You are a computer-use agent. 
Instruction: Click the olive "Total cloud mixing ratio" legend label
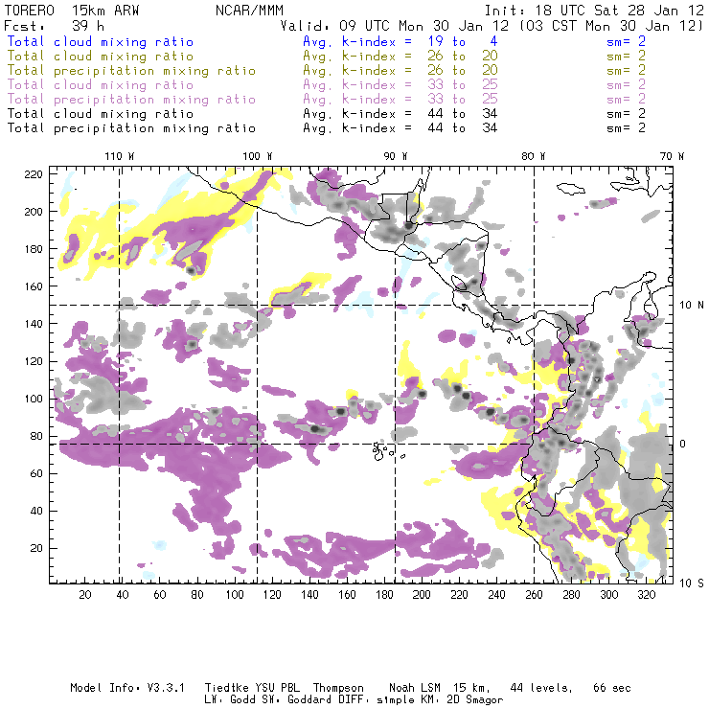101,57
